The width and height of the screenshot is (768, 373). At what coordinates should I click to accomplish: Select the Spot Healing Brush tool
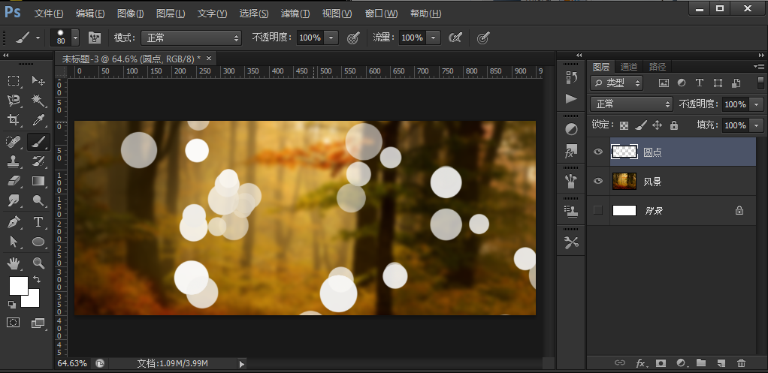[14, 142]
